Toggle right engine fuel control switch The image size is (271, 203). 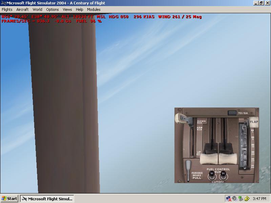[x=224, y=175]
